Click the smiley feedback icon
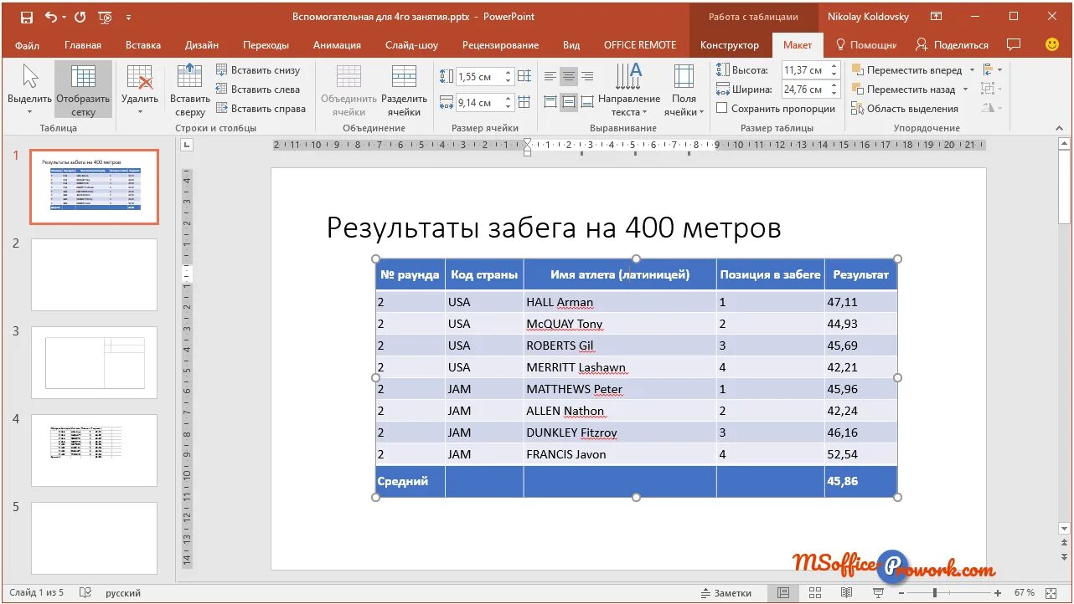 (x=1052, y=44)
